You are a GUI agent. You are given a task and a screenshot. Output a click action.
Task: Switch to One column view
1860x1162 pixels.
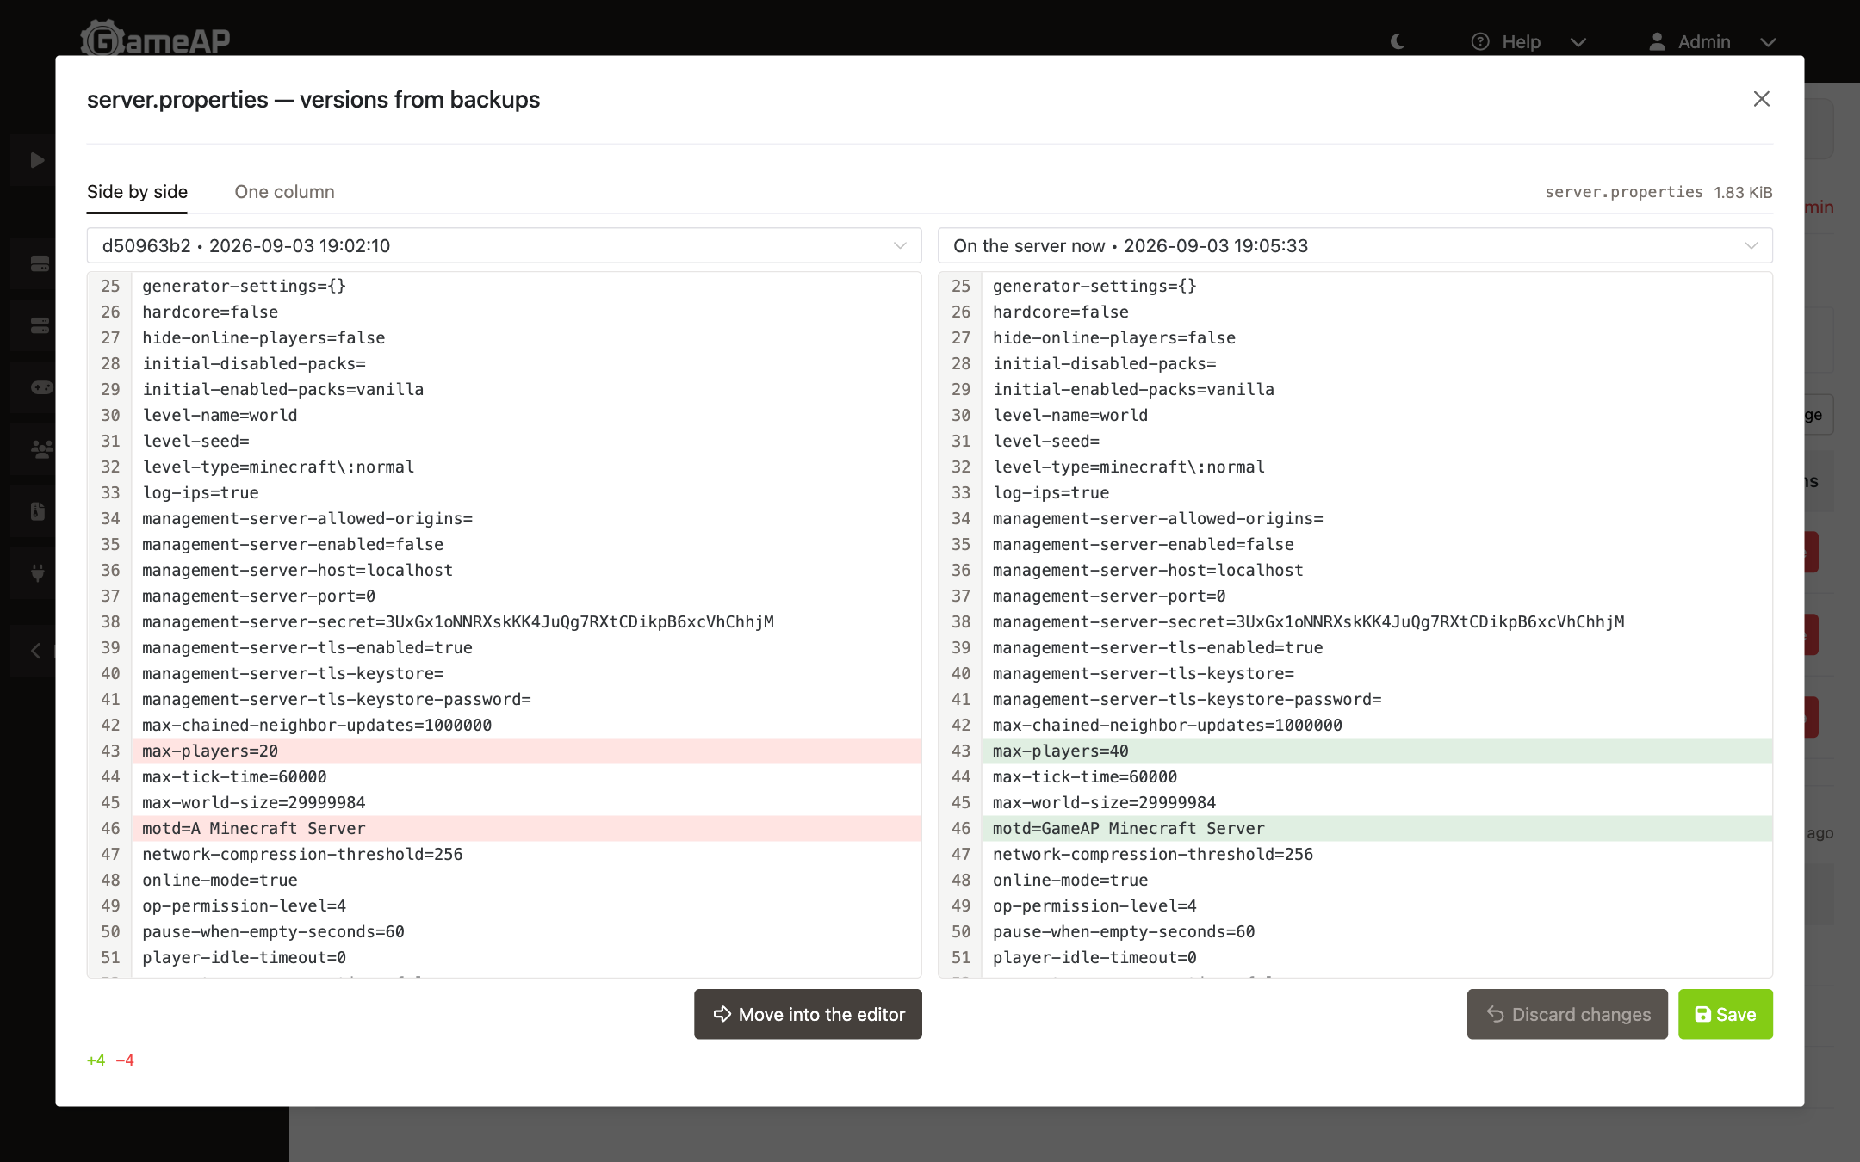284,192
